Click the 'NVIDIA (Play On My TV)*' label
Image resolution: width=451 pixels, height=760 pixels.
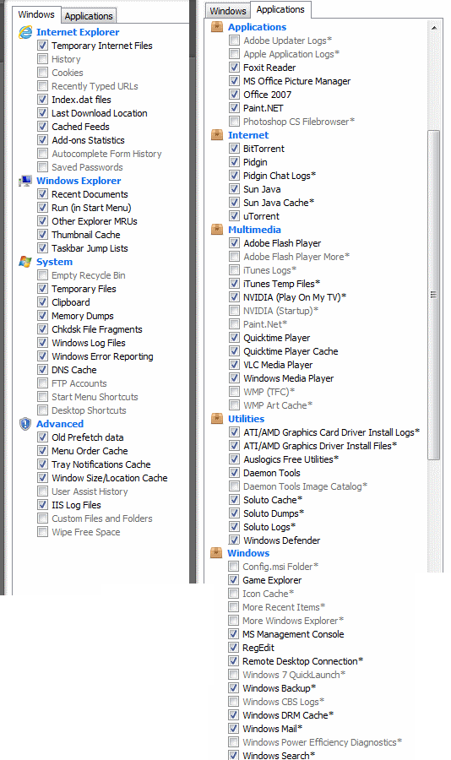point(295,297)
